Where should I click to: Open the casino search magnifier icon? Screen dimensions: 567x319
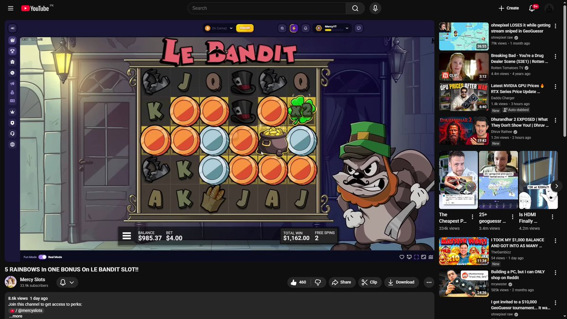282,28
